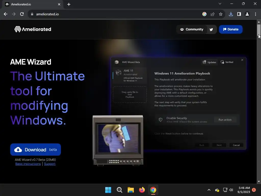This screenshot has height=196, width=261.
Task: Open the notification badge showing 5
Action: coord(254,190)
